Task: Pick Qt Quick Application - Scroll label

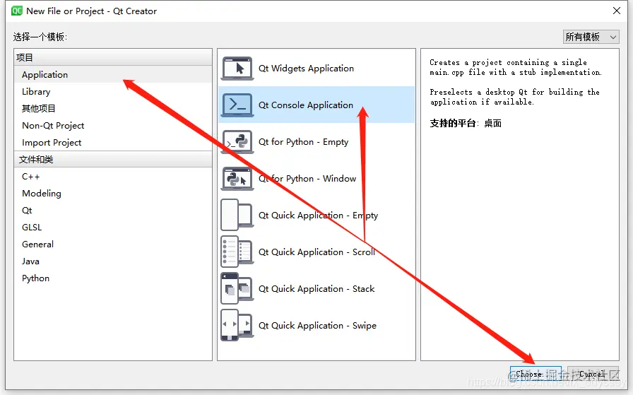Action: [x=317, y=252]
